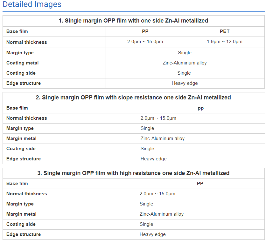Click Edge structure label in third table

pos(24,234)
